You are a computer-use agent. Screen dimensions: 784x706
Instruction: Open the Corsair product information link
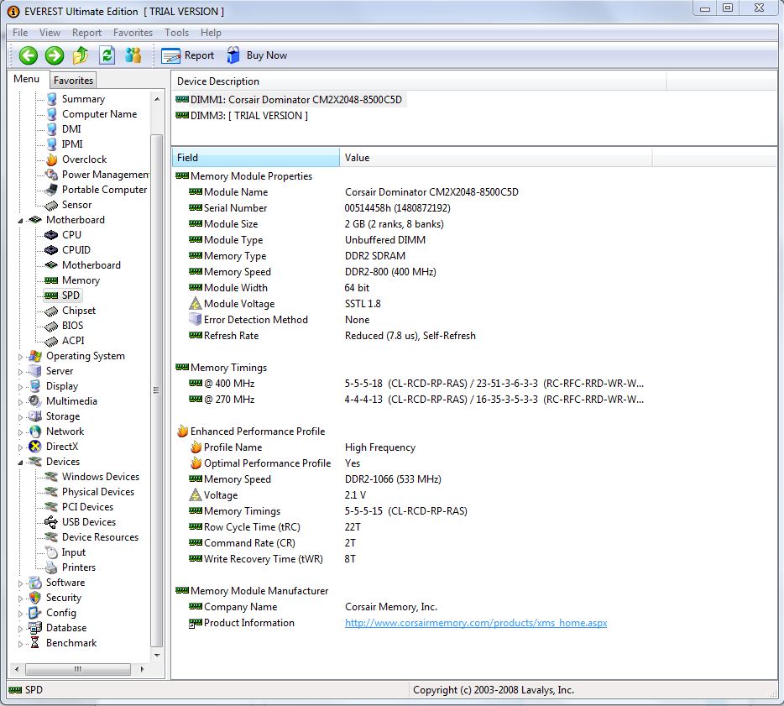pyautogui.click(x=475, y=623)
